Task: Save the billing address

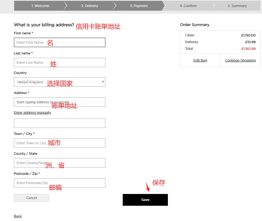Action: (x=145, y=200)
